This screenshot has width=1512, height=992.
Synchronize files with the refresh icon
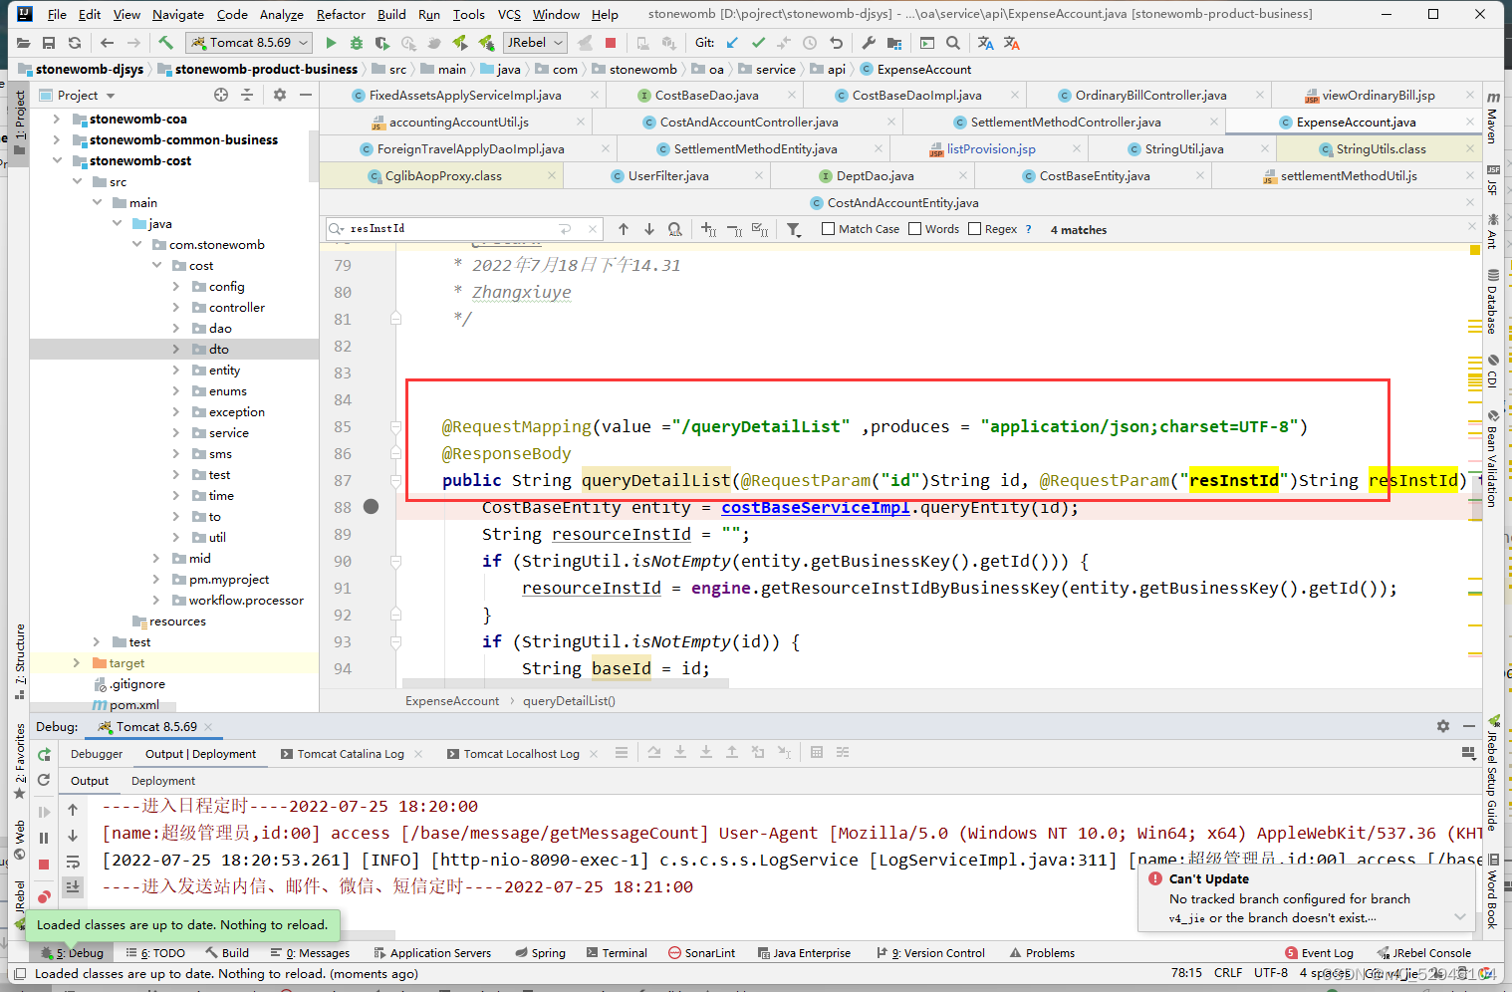pyautogui.click(x=75, y=43)
